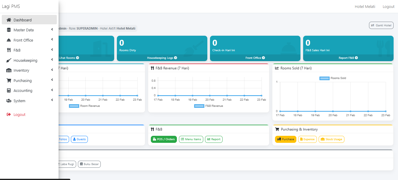398x180 pixels.
Task: Open the POS / Orders button
Action: click(164, 139)
